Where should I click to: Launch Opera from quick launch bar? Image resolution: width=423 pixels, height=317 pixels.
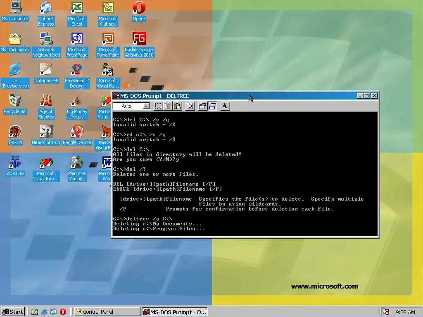coord(63,312)
